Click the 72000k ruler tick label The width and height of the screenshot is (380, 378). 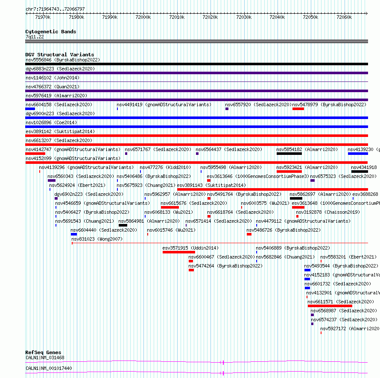[x=143, y=17]
